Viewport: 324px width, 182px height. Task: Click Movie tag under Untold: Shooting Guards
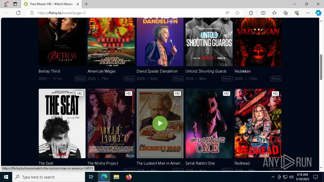point(227,79)
